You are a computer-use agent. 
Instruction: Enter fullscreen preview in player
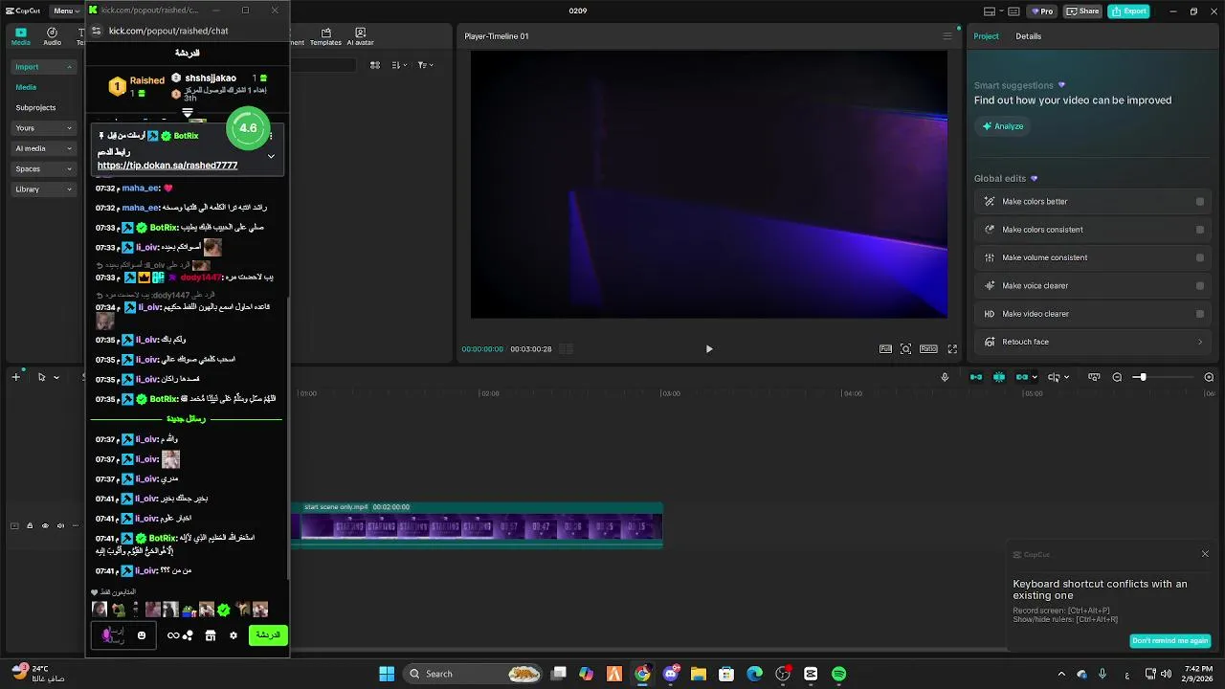[x=952, y=349]
